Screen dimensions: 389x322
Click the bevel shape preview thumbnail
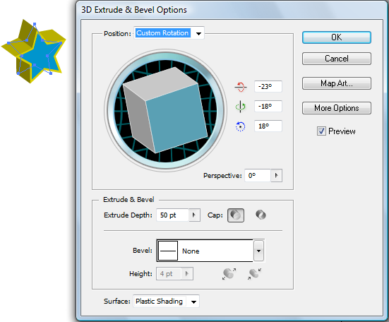168,251
